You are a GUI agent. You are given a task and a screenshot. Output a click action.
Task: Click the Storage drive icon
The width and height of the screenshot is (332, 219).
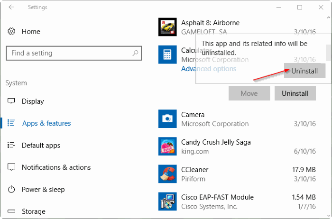click(11, 211)
